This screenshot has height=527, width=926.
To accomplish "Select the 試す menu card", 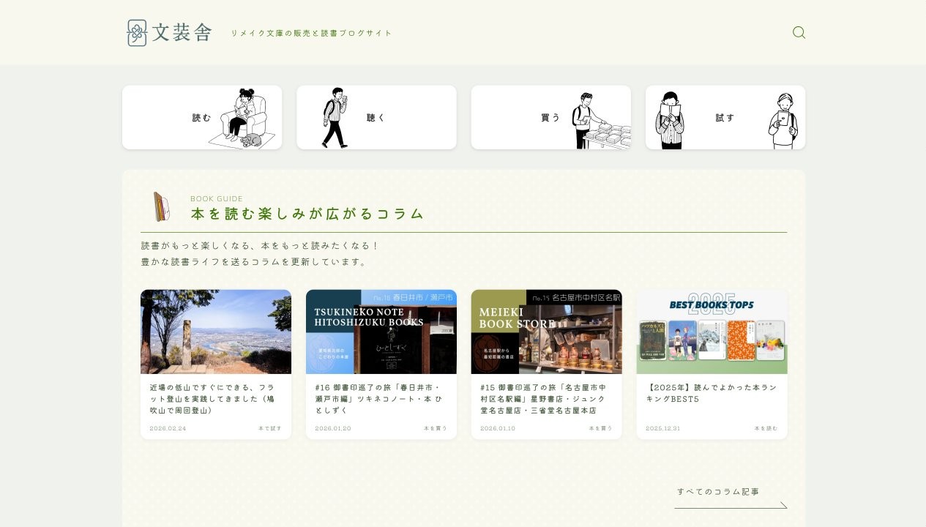I will coord(725,118).
